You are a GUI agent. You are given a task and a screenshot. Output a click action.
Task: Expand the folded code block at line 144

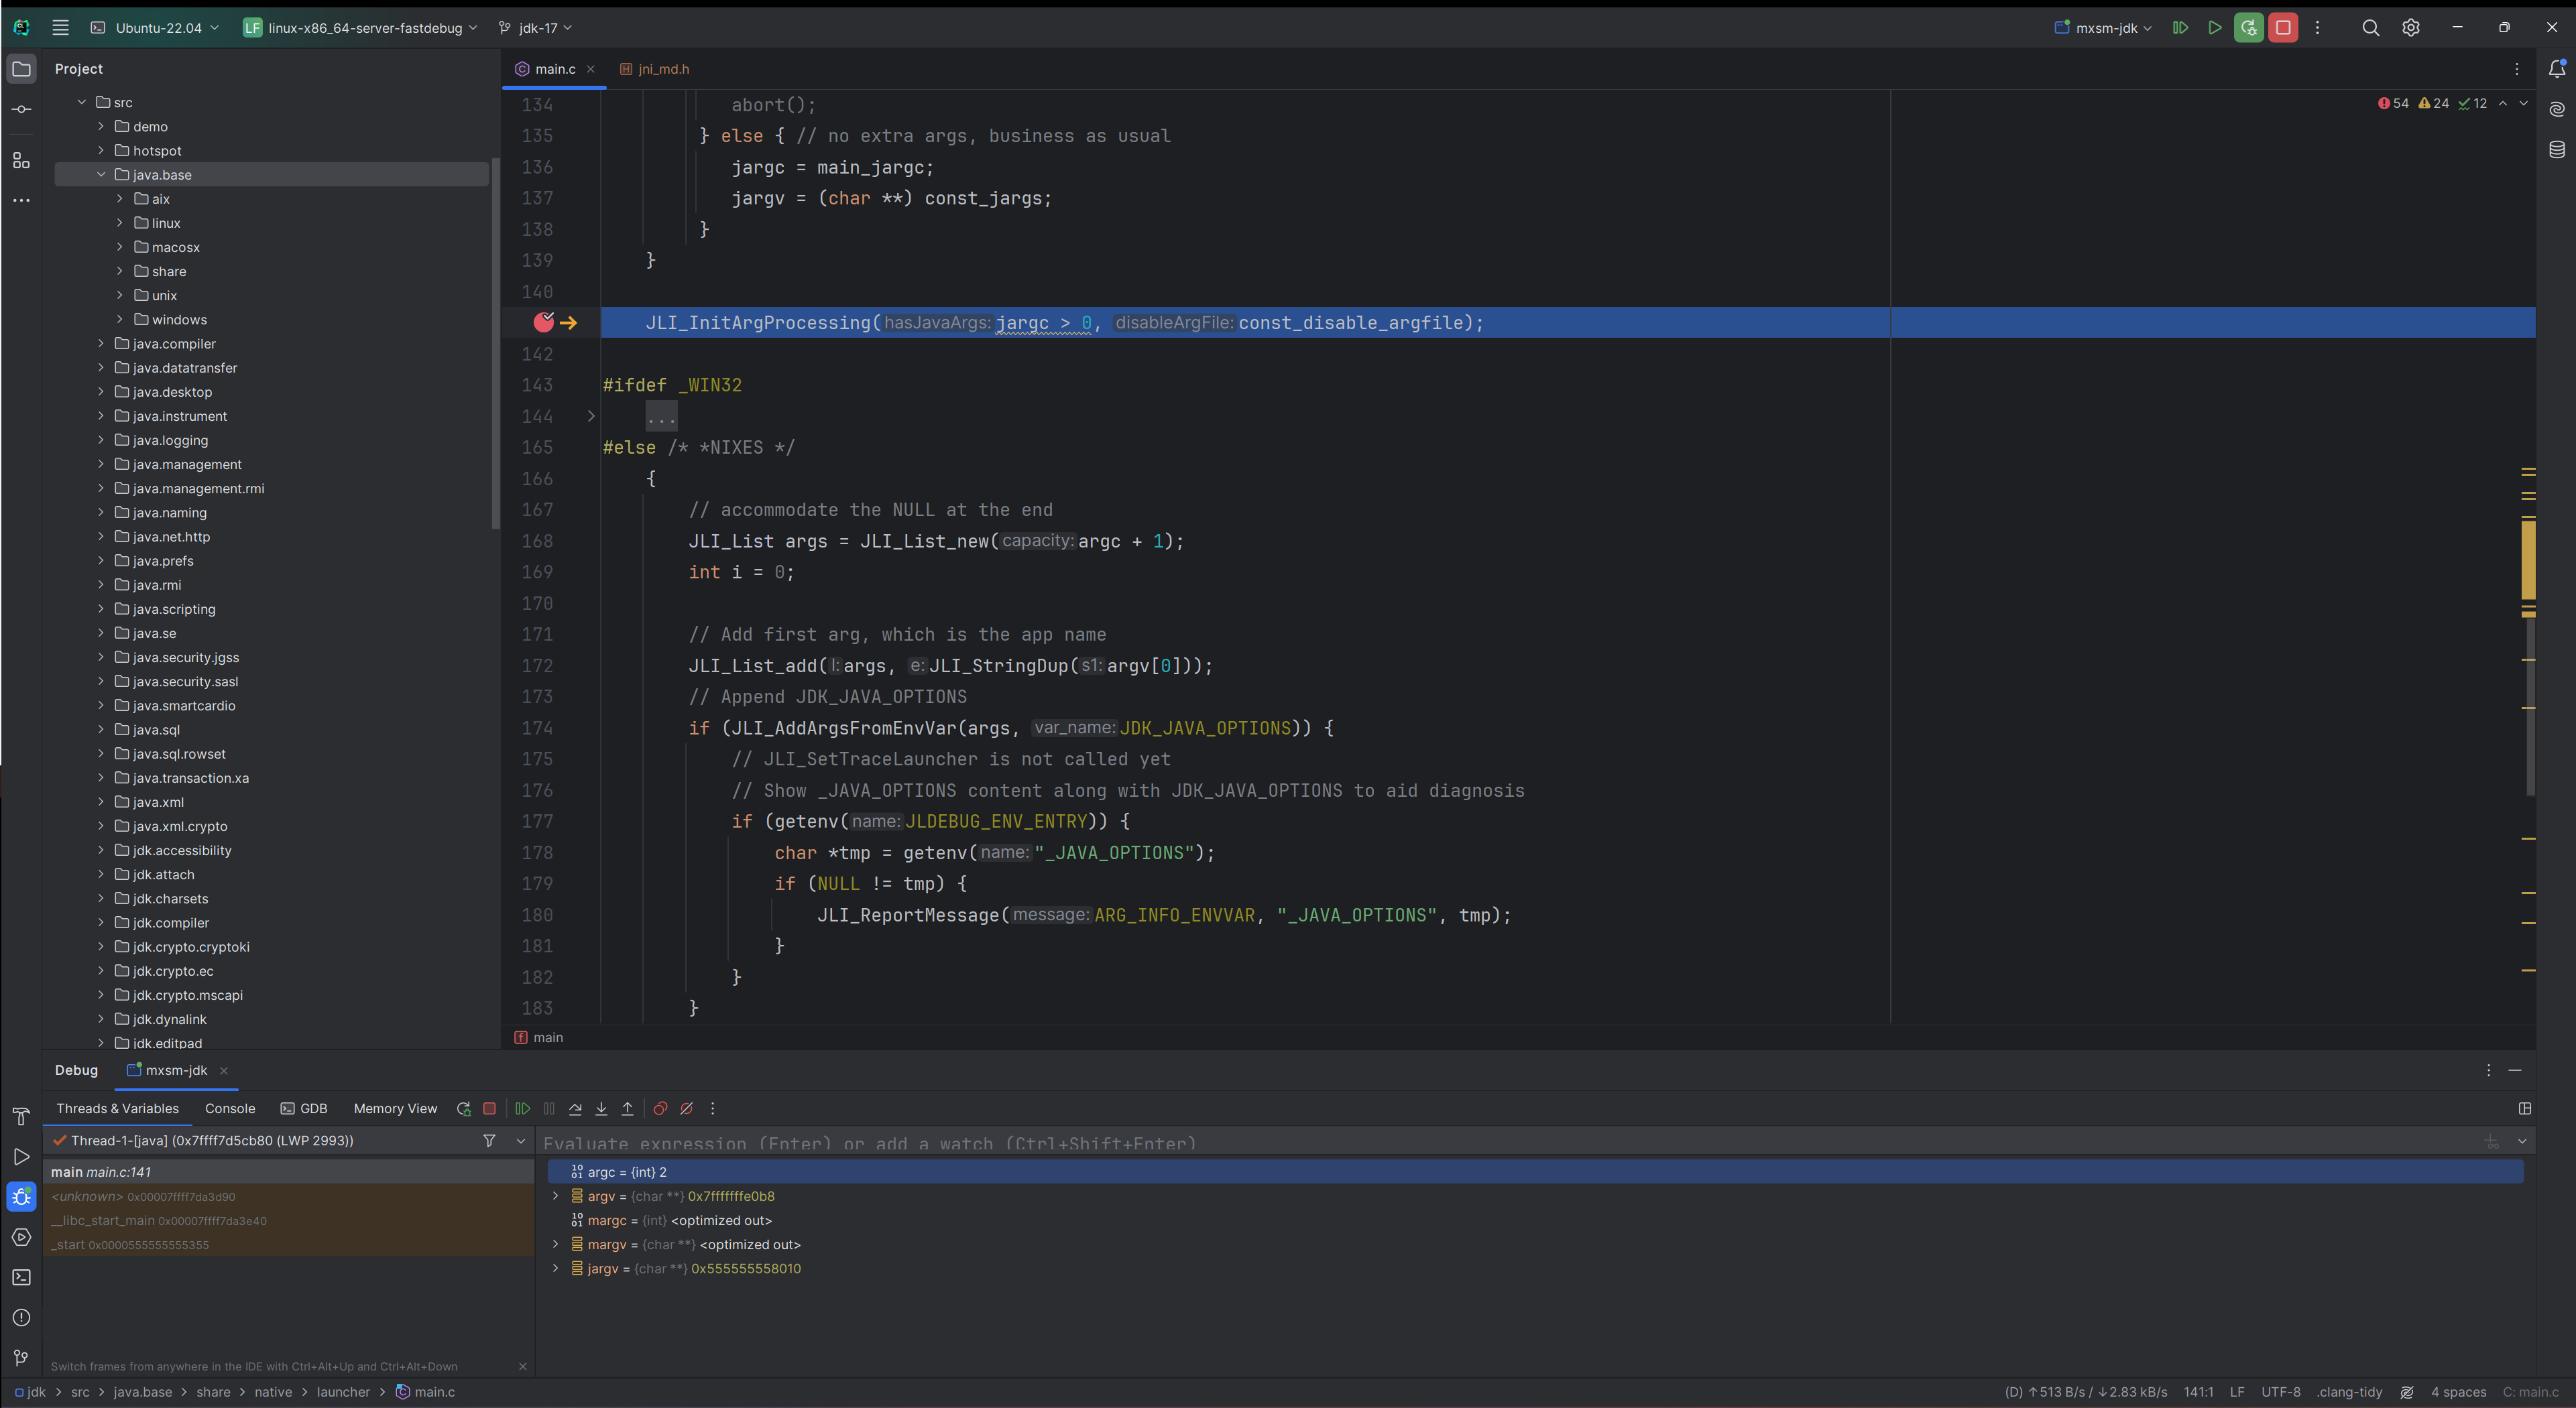click(591, 415)
